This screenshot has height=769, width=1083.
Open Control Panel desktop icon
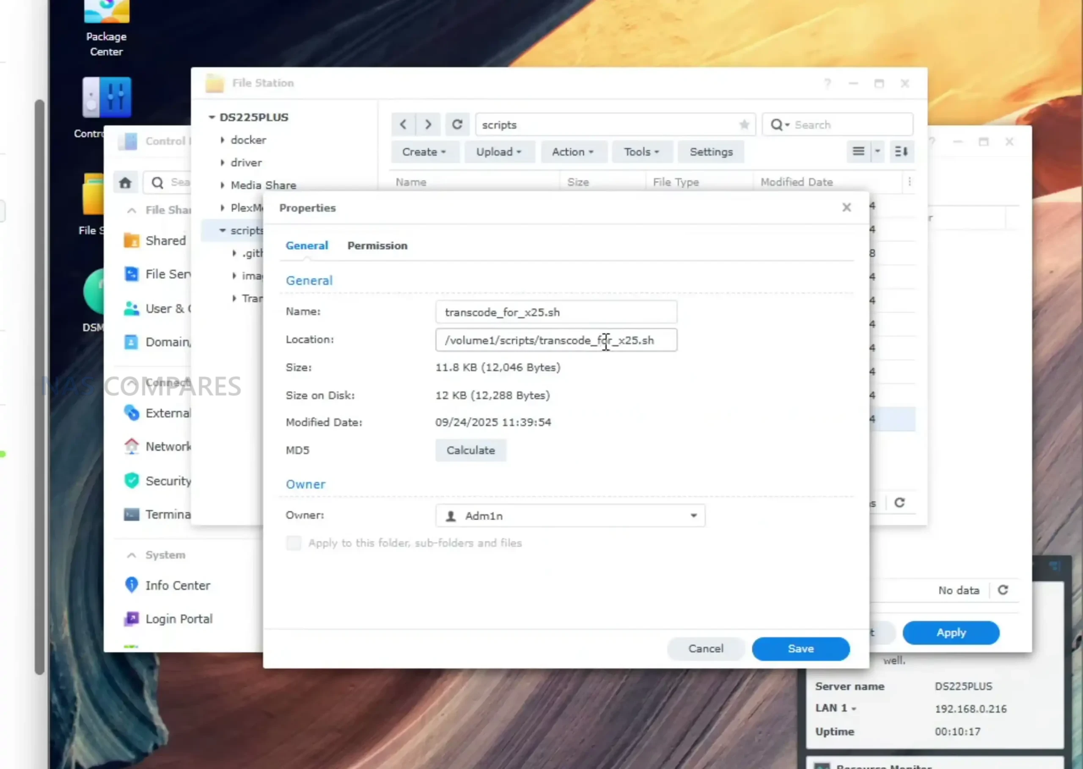(106, 98)
